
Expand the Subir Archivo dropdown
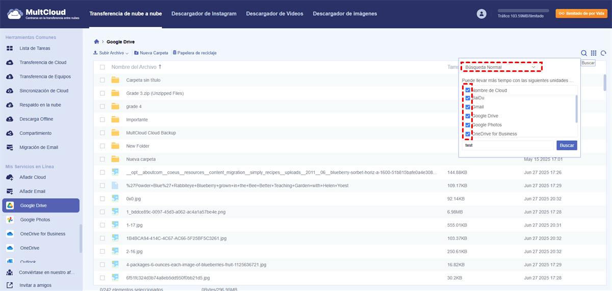tap(111, 53)
